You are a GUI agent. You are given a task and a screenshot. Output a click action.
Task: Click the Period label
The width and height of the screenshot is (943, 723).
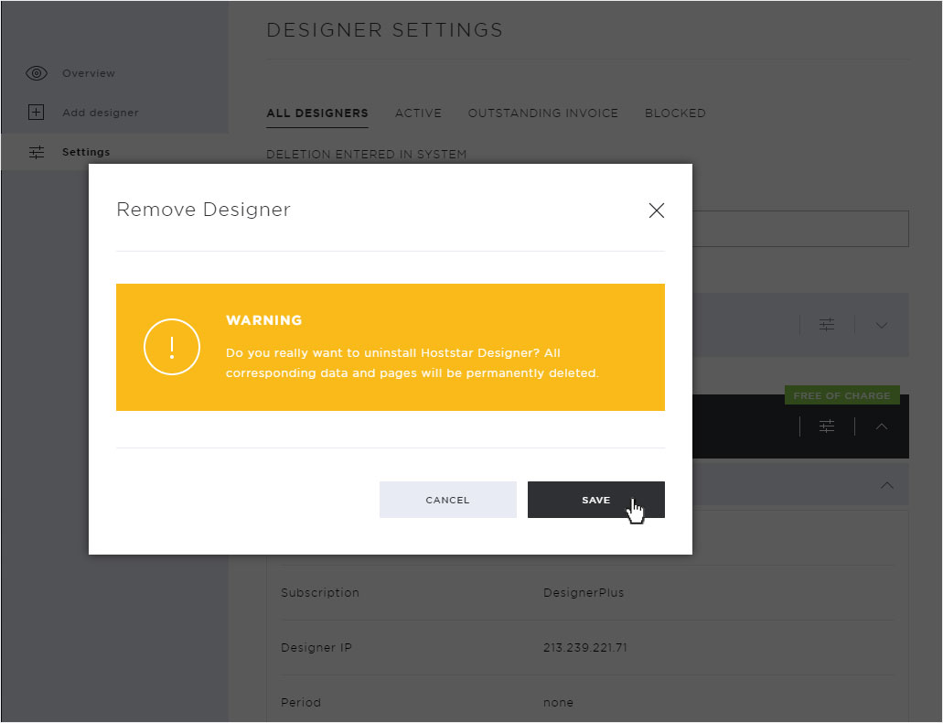coord(301,703)
